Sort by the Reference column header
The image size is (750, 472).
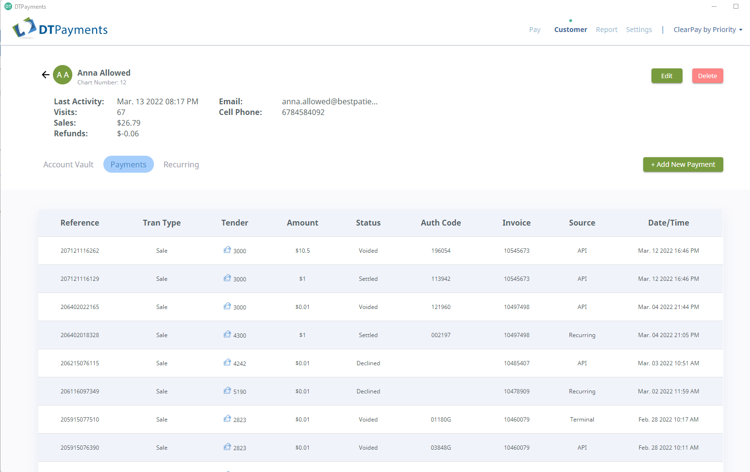tap(80, 223)
